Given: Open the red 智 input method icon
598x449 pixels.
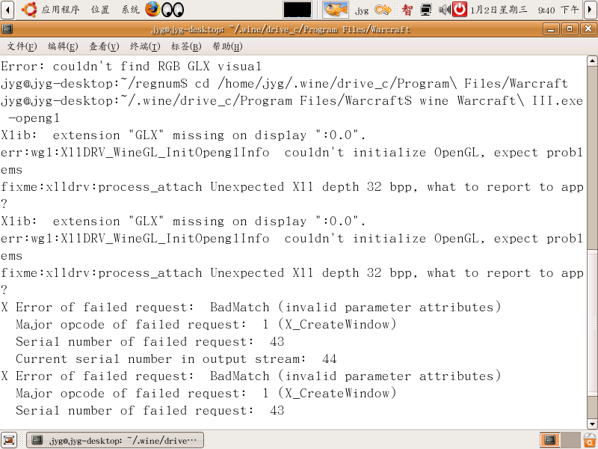Looking at the screenshot, I should 407,10.
